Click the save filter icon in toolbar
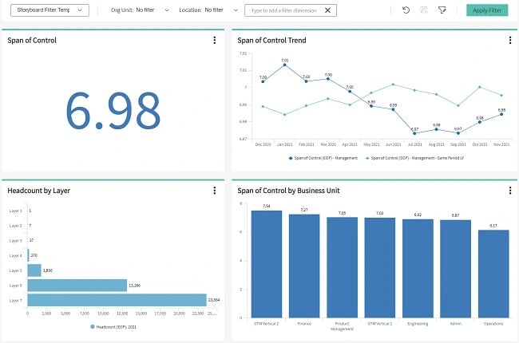Viewport: 519px width, 343px height. tap(424, 10)
